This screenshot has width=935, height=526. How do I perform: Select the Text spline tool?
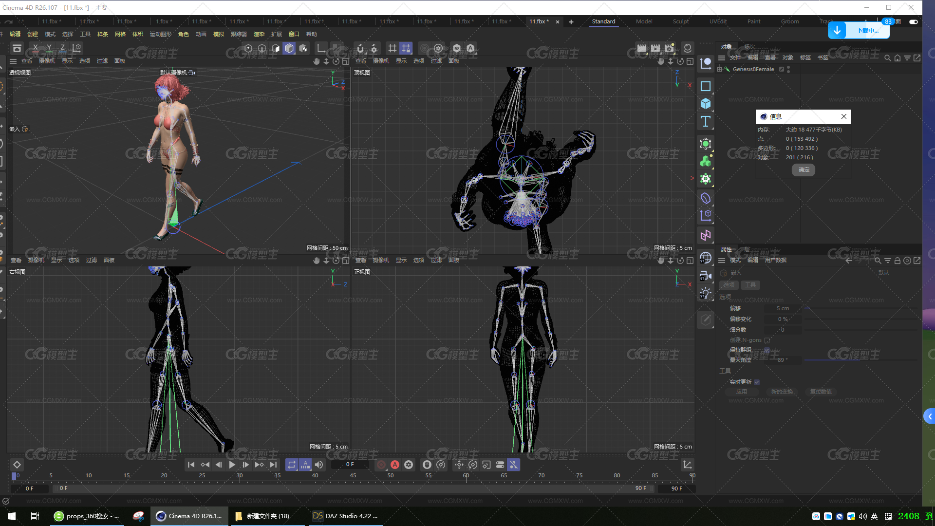click(706, 121)
